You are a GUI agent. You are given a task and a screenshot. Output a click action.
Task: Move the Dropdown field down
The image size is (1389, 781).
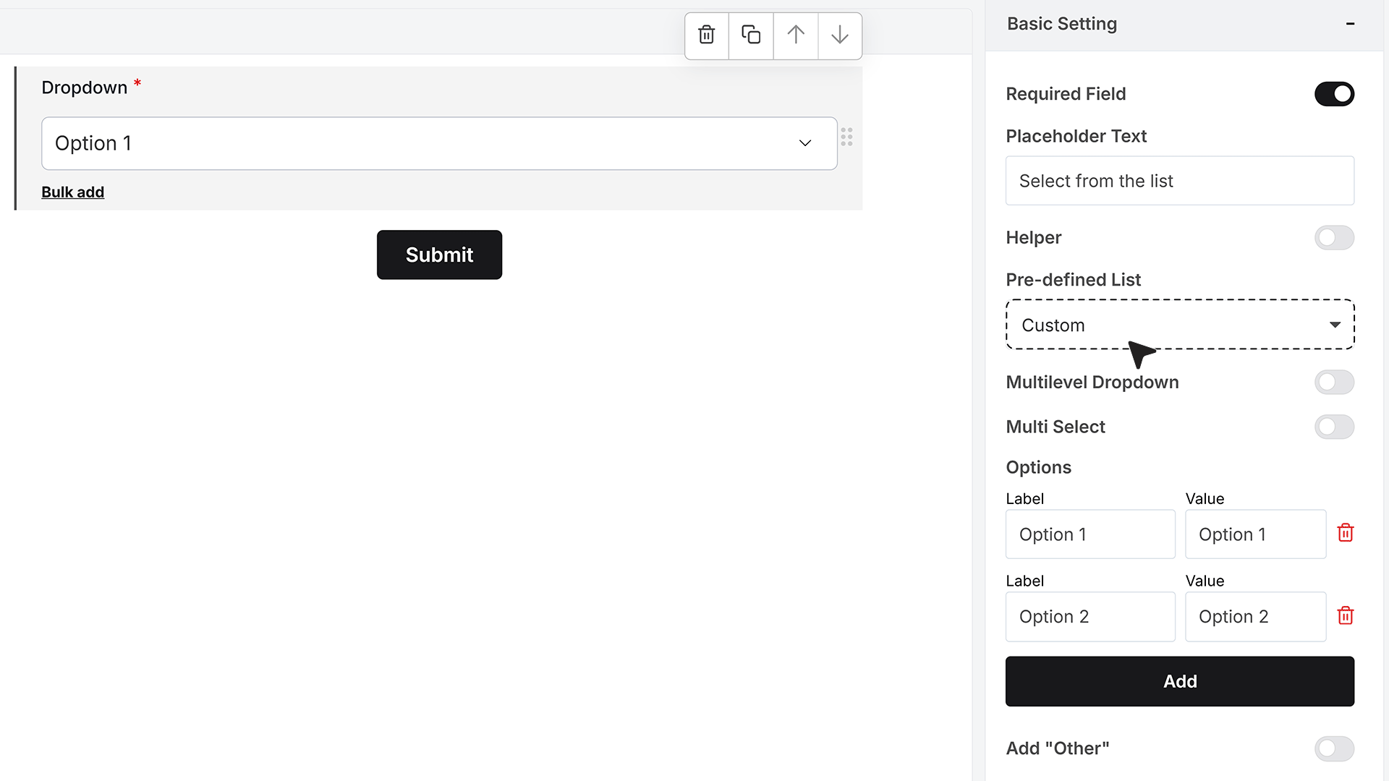[840, 35]
